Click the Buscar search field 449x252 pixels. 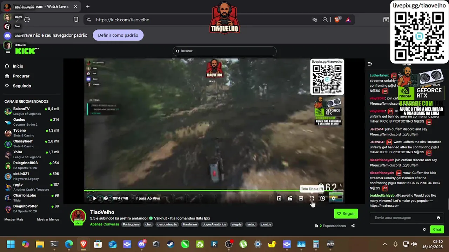tap(224, 51)
